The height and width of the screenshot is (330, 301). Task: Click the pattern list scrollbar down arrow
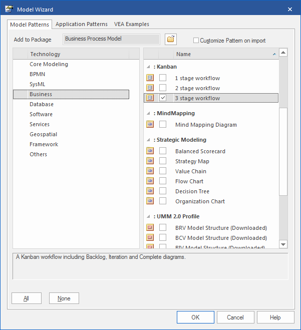(283, 244)
